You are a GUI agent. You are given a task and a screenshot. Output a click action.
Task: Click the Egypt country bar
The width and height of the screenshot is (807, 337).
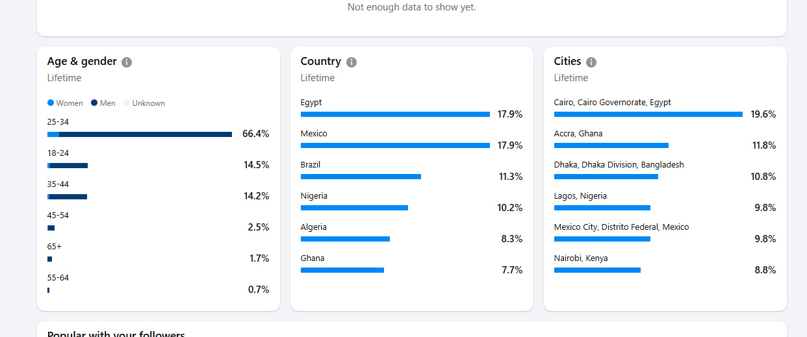395,114
